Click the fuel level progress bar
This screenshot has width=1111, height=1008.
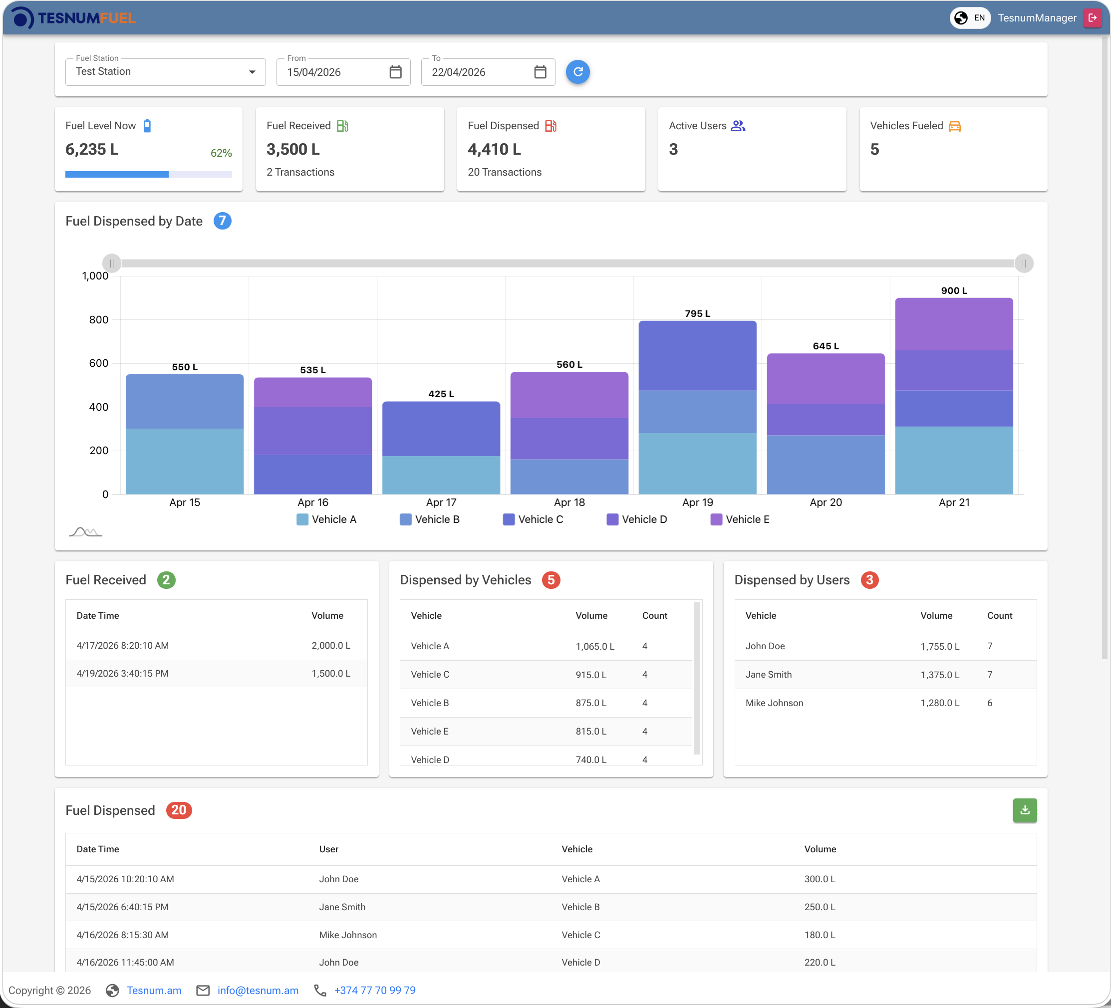tap(148, 174)
